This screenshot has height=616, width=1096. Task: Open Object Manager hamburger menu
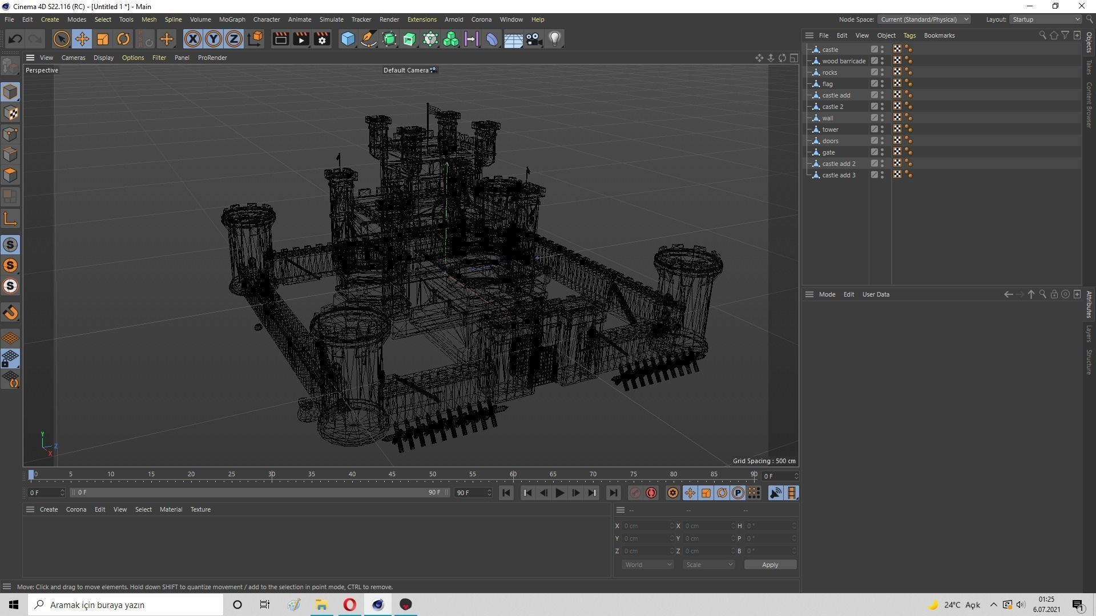pos(809,35)
